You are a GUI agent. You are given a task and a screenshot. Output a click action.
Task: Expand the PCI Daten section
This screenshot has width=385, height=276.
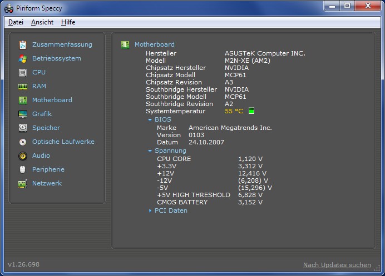pyautogui.click(x=150, y=210)
